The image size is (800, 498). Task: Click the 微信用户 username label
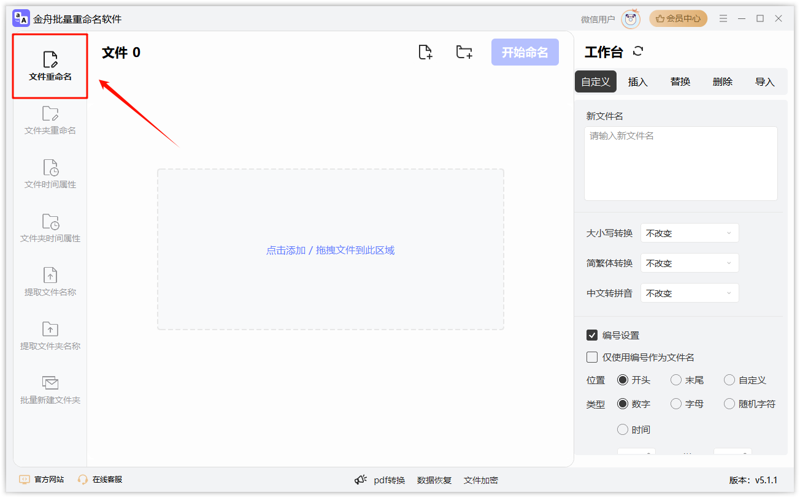click(x=598, y=19)
